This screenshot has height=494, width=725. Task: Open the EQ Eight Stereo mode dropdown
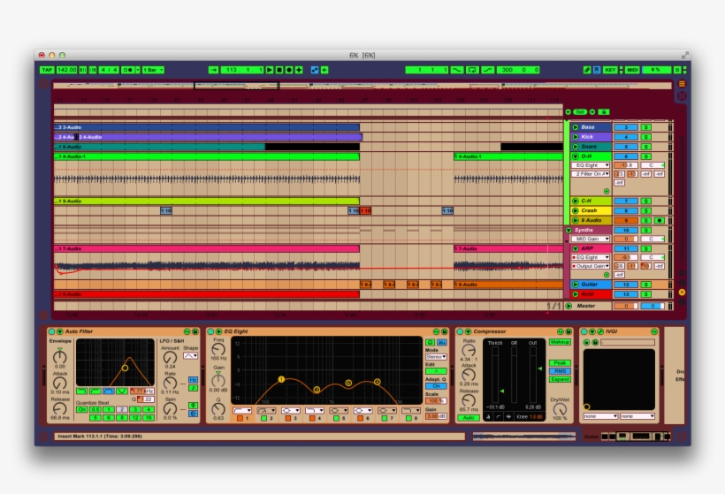(436, 357)
